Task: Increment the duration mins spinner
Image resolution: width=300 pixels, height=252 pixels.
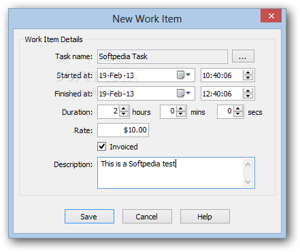Action: tap(181, 109)
